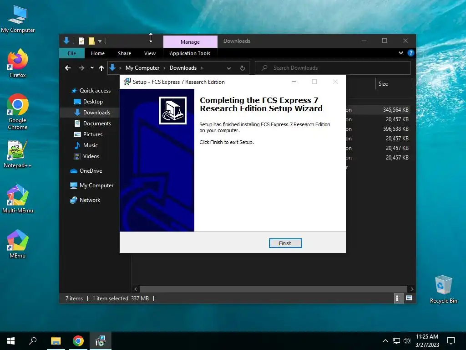Screen dimensions: 466x350
Task: Open Notepad++ desktop shortcut
Action: point(18,154)
